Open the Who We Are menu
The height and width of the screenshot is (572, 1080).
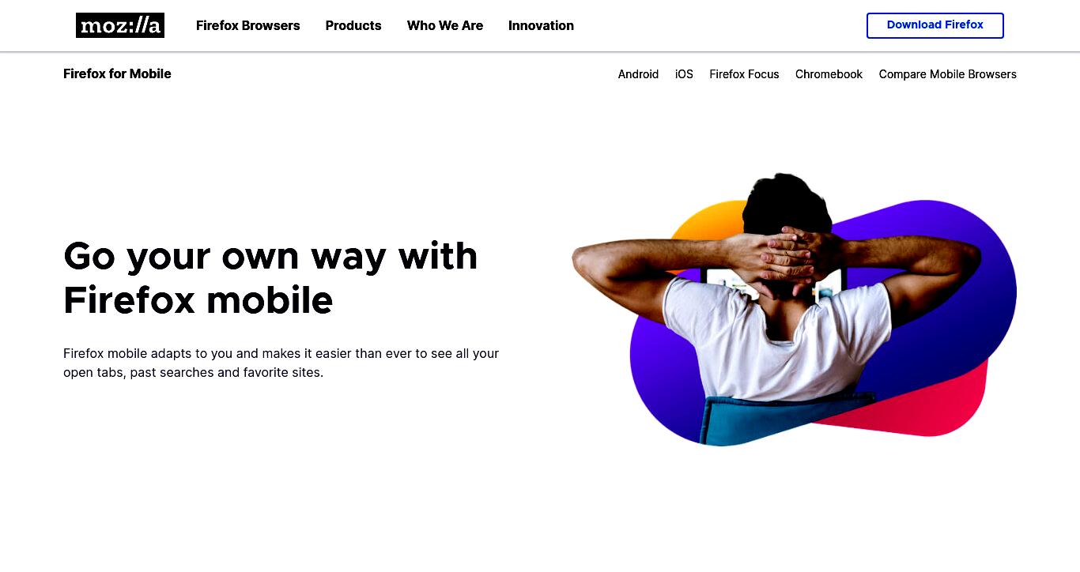(445, 25)
